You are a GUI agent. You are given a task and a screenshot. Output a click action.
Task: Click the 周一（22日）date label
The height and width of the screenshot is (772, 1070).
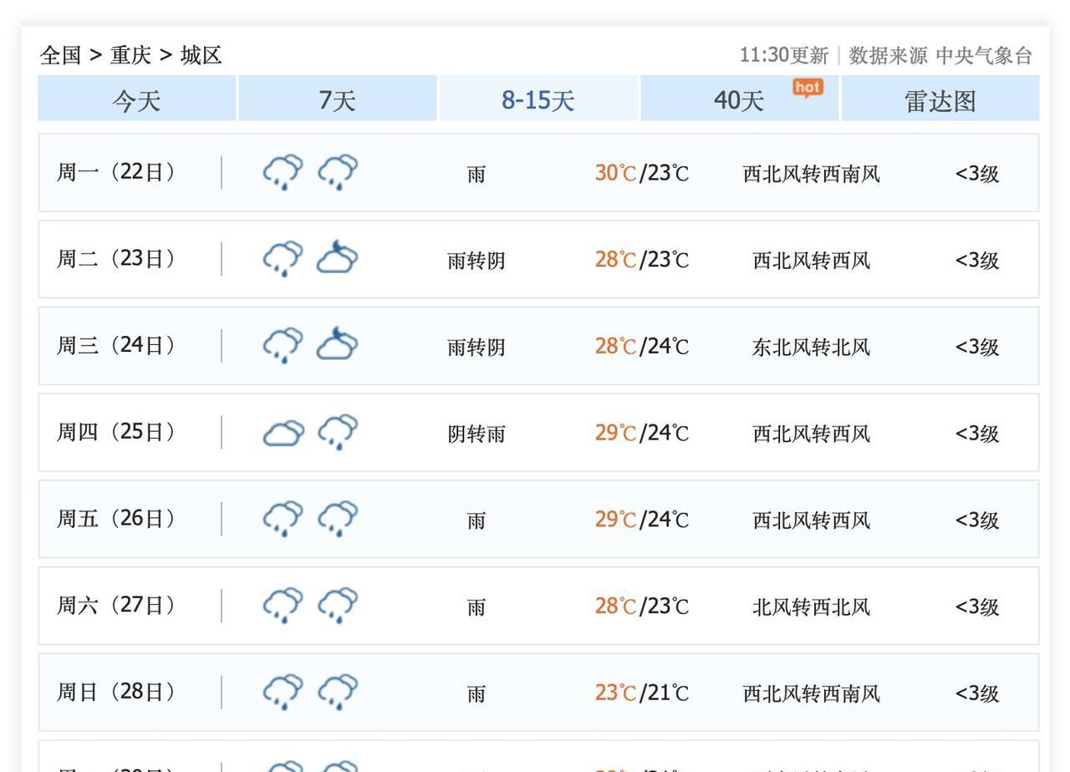(x=116, y=172)
